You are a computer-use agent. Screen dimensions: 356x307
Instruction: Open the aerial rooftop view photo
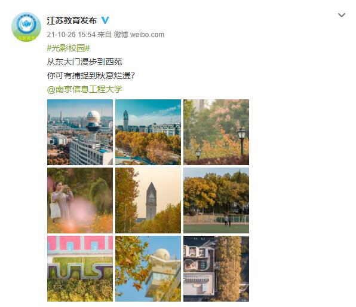(216, 269)
